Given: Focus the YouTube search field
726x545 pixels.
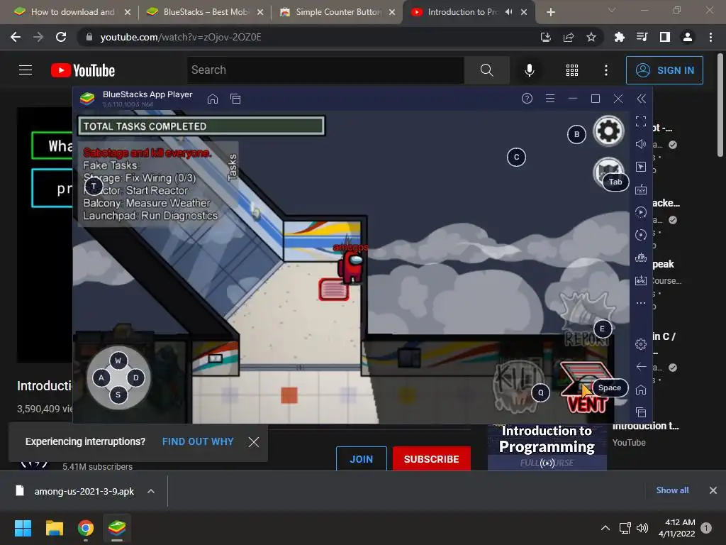Looking at the screenshot, I should pyautogui.click(x=325, y=70).
